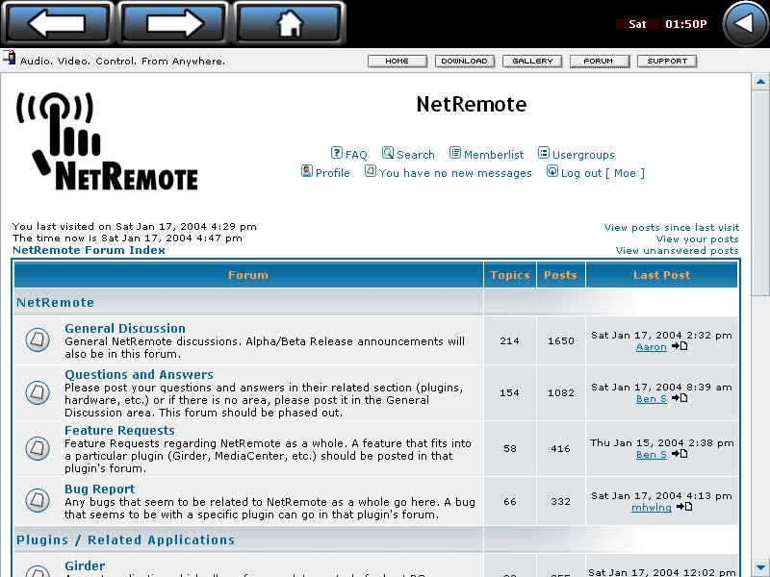Viewport: 770px width, 577px height.
Task: Click the Posts count 332
Action: [x=561, y=501]
